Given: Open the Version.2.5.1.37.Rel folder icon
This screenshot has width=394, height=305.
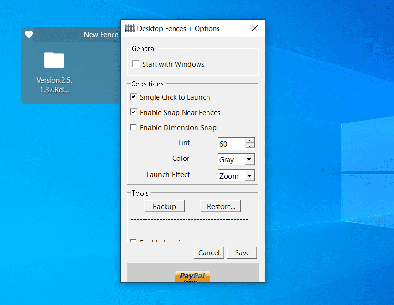Looking at the screenshot, I should click(x=54, y=60).
